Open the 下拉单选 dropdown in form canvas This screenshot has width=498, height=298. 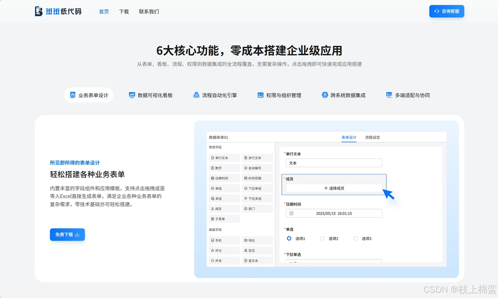click(x=334, y=261)
